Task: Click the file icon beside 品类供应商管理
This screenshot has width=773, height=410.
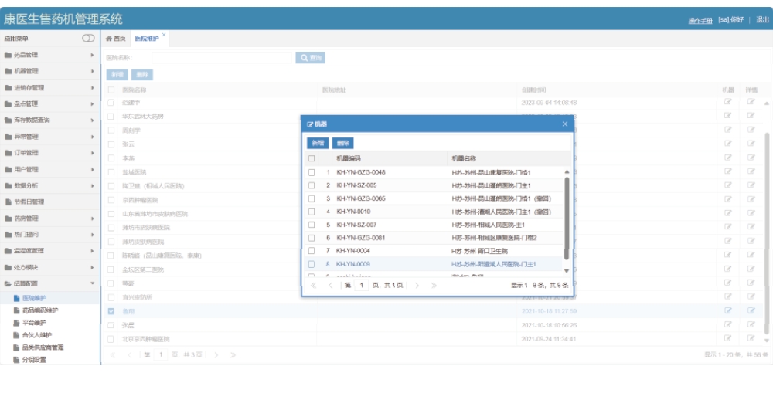Action: (17, 347)
